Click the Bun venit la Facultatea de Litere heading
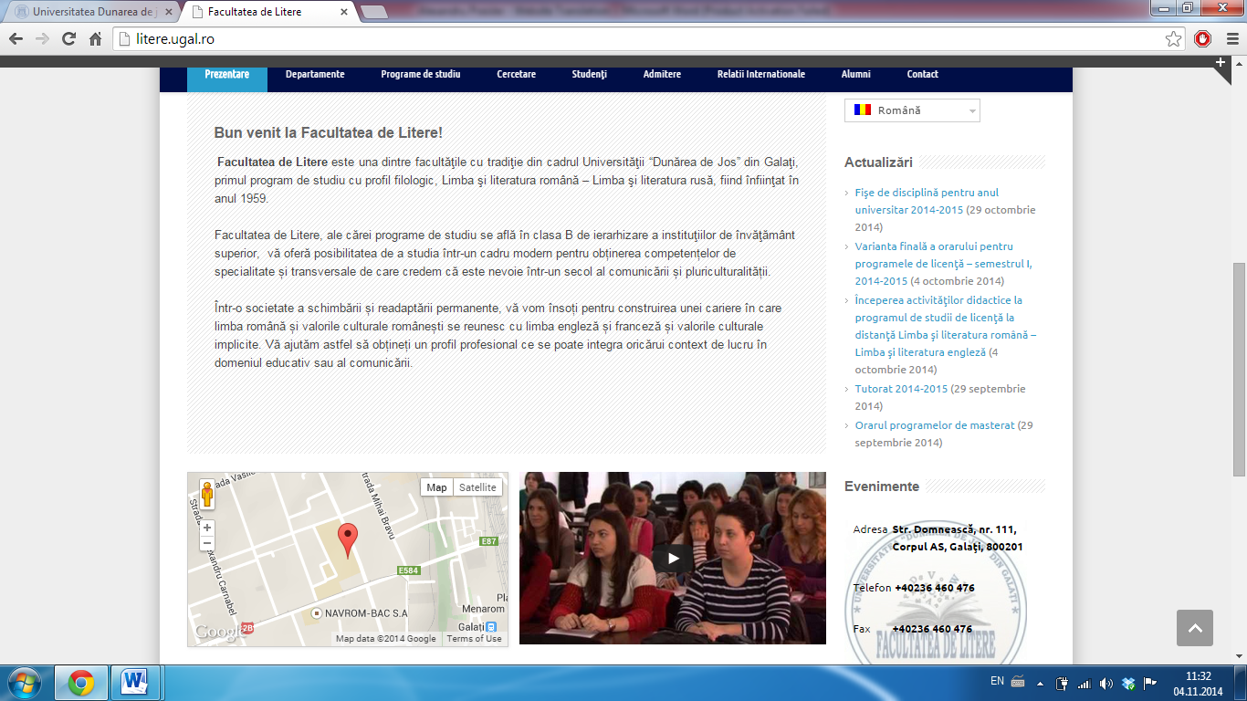The image size is (1247, 701). coord(329,132)
